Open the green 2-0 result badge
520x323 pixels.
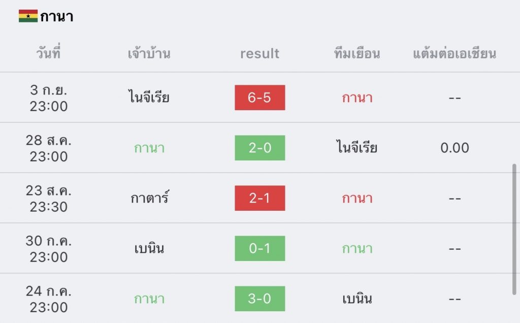pos(259,148)
